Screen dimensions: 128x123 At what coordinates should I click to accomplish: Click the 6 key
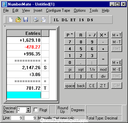coord(92,49)
